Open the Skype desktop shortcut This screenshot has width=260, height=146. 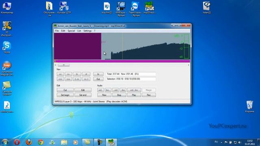tap(7, 47)
